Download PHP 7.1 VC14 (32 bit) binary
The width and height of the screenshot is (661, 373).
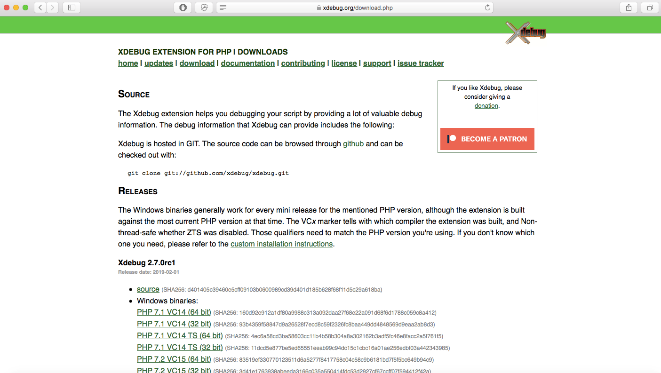pyautogui.click(x=174, y=324)
